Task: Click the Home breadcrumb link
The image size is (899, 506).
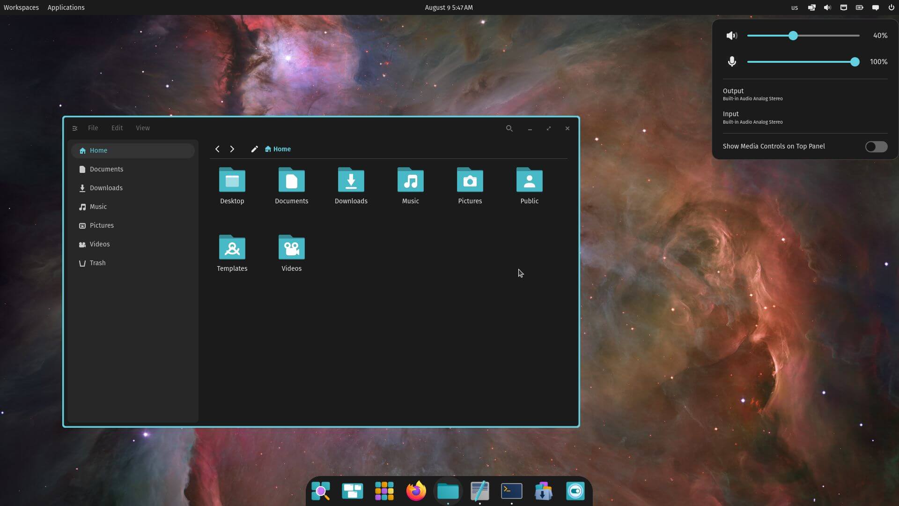Action: [x=281, y=149]
